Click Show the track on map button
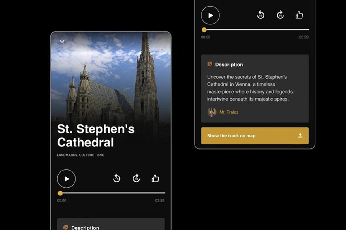The height and width of the screenshot is (230, 346). click(255, 136)
